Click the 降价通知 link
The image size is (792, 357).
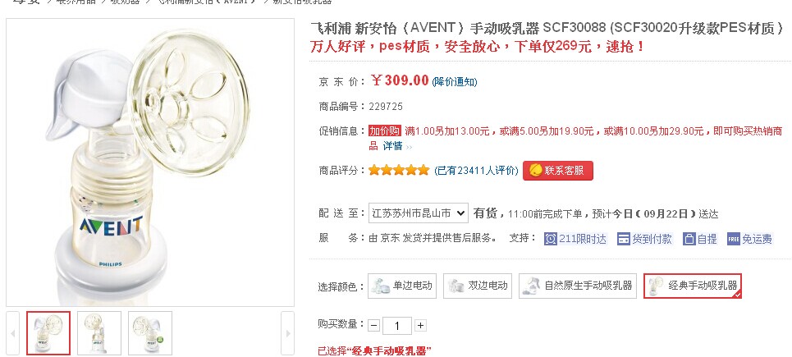click(455, 82)
